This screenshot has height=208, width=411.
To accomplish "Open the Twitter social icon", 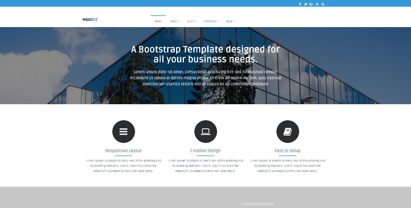I will [306, 4].
